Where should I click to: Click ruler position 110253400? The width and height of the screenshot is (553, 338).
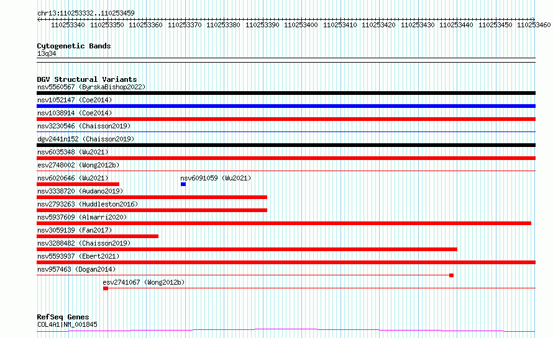301,25
